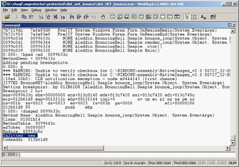Click the OVR status indicator

click(212, 163)
